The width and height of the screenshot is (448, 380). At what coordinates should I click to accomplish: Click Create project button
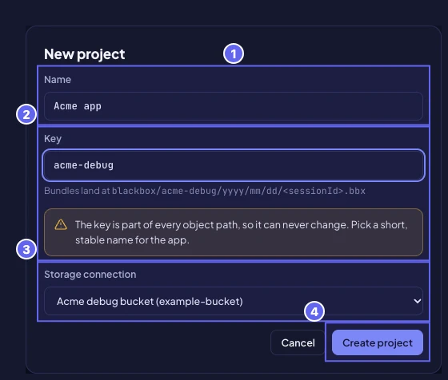pyautogui.click(x=378, y=342)
